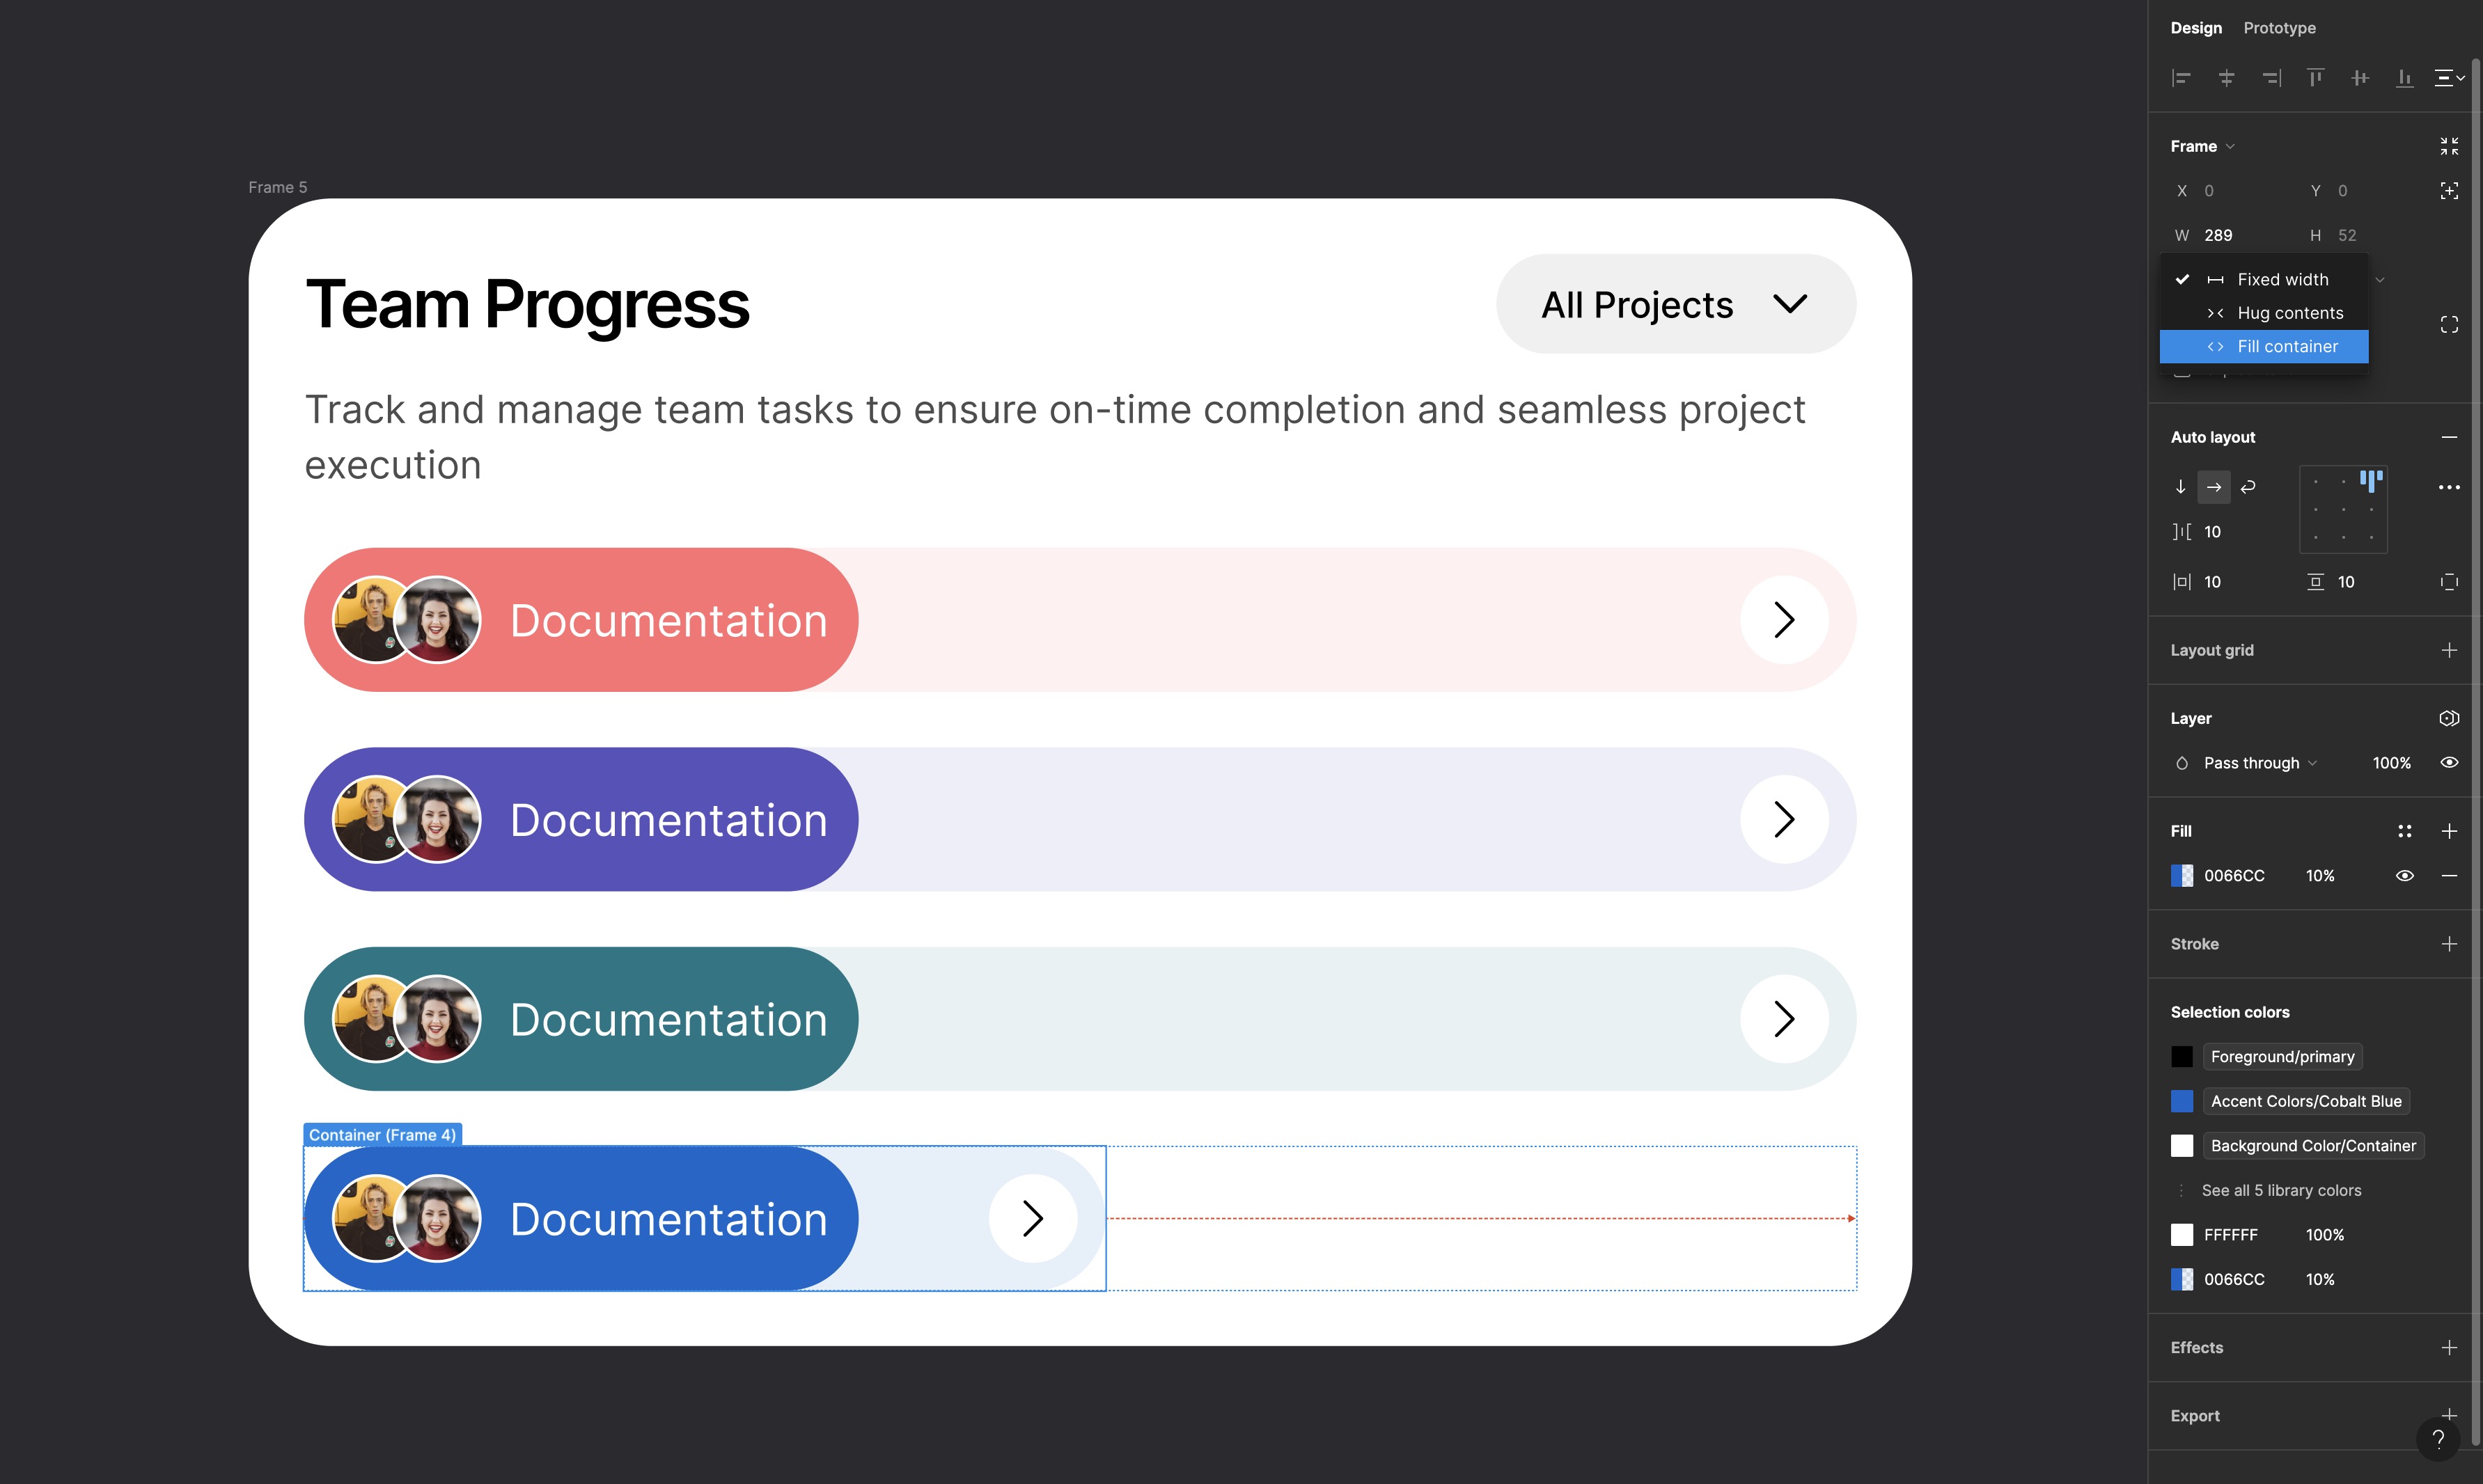Toggle individual padding controls
The image size is (2483, 1484).
(x=2450, y=581)
